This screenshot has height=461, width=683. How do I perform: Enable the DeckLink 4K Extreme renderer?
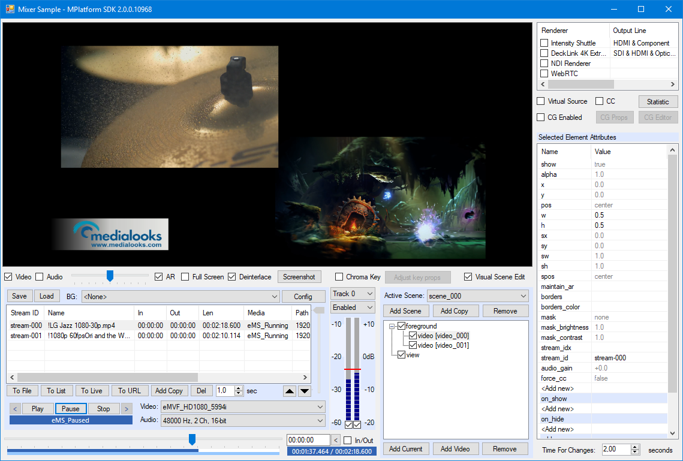pyautogui.click(x=544, y=53)
